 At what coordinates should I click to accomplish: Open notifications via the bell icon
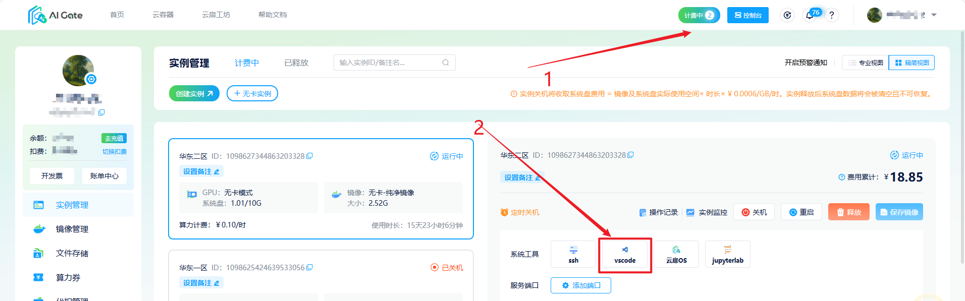click(x=810, y=15)
